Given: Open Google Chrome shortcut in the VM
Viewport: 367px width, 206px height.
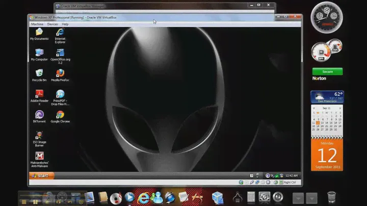Looking at the screenshot, I should click(x=60, y=115).
